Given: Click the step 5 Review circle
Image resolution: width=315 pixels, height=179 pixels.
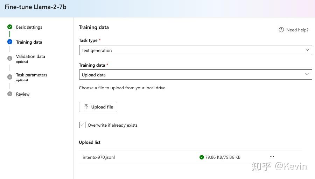Looking at the screenshot, I should (x=10, y=94).
